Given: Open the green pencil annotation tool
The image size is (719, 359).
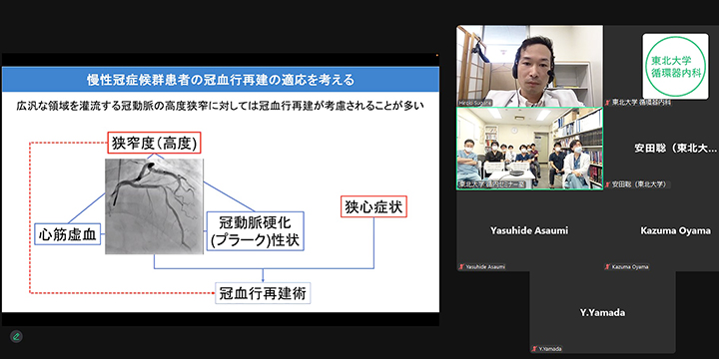Looking at the screenshot, I should (16, 337).
